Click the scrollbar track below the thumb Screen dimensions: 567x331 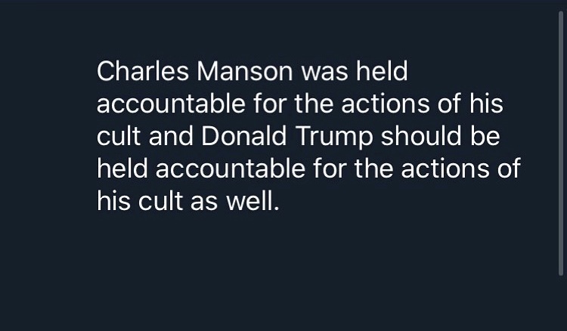click(x=561, y=304)
